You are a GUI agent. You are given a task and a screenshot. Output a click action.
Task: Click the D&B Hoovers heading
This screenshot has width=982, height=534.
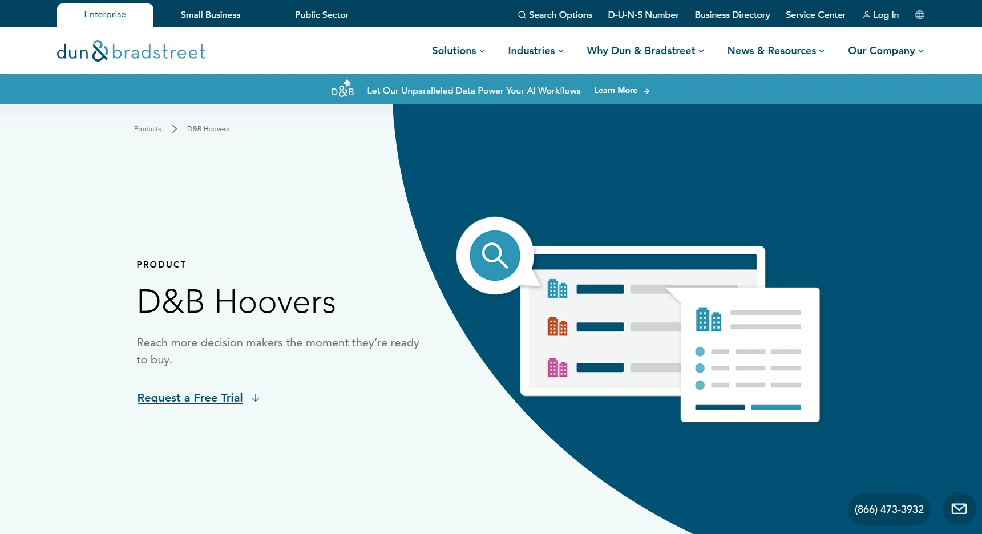click(x=236, y=302)
